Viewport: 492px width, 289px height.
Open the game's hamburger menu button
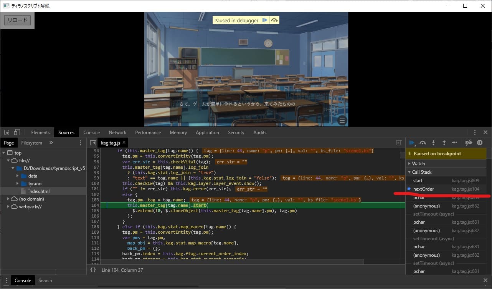[342, 121]
